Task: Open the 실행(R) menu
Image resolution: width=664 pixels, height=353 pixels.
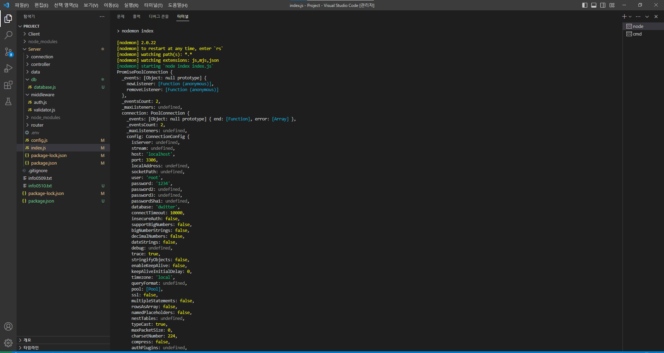Action: pyautogui.click(x=131, y=5)
